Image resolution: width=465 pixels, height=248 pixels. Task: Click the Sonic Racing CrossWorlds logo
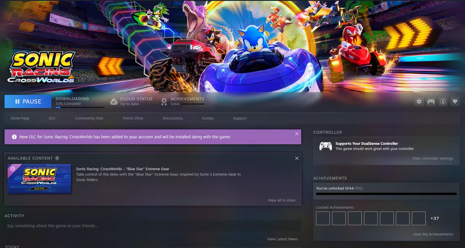(x=41, y=68)
